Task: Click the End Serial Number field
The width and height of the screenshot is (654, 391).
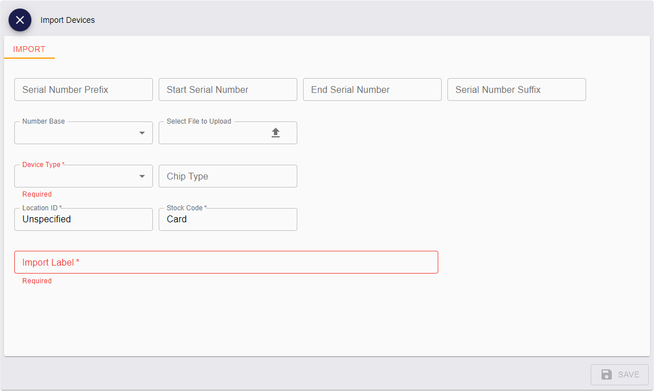Action: (x=372, y=89)
